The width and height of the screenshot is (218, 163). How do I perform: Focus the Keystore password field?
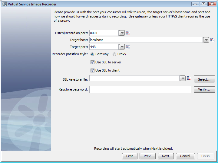pos(140,90)
